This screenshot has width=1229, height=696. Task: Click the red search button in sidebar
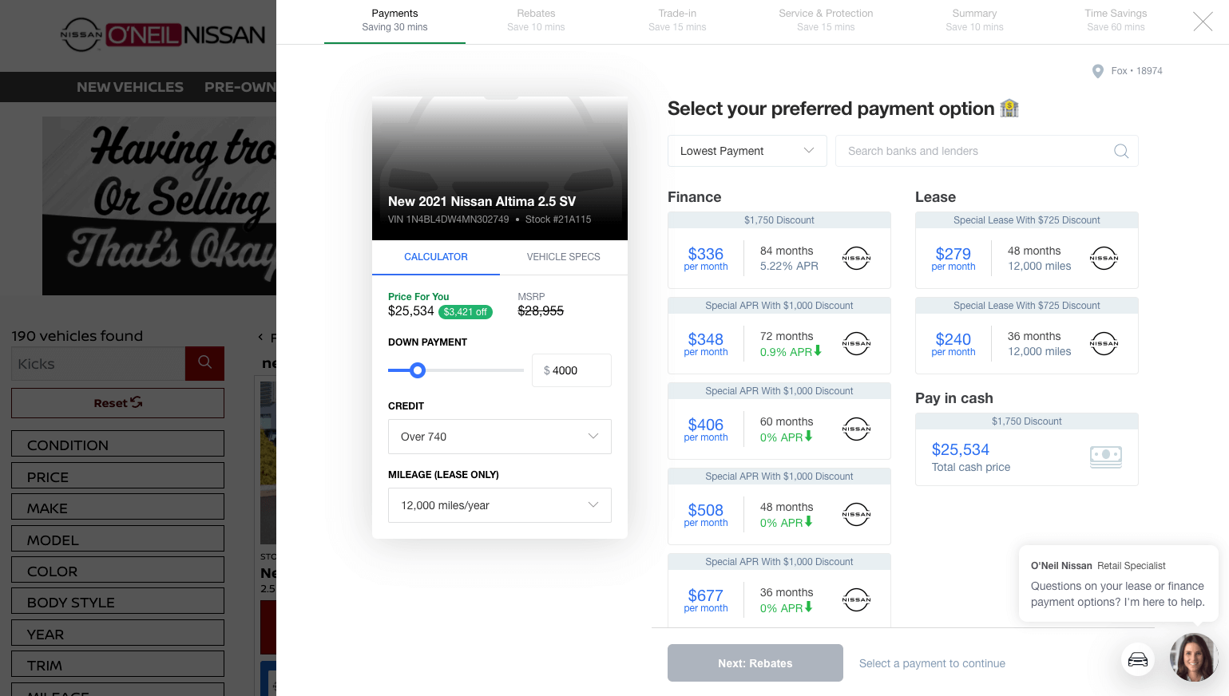(x=204, y=363)
